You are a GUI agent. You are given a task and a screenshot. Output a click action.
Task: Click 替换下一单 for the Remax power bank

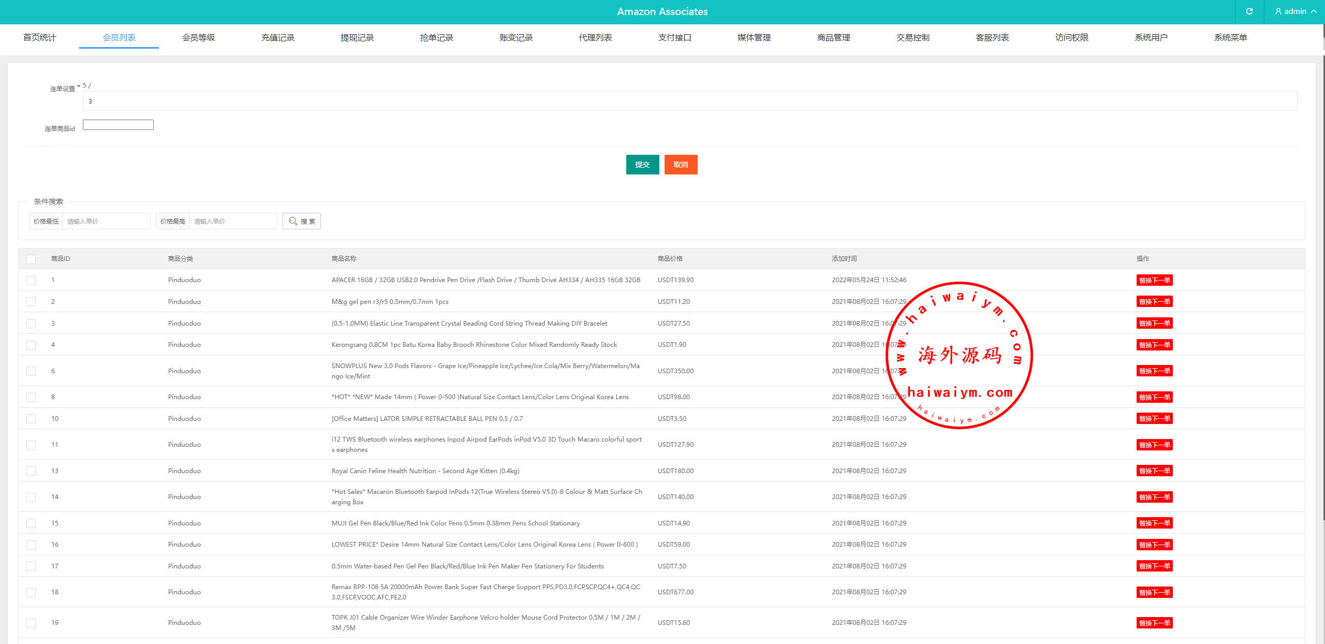click(1154, 592)
